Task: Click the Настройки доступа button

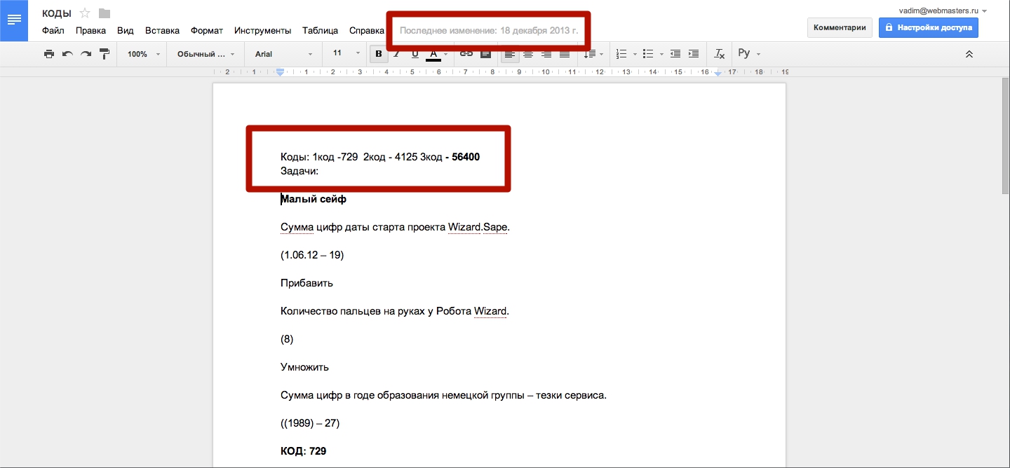Action: 928,28
